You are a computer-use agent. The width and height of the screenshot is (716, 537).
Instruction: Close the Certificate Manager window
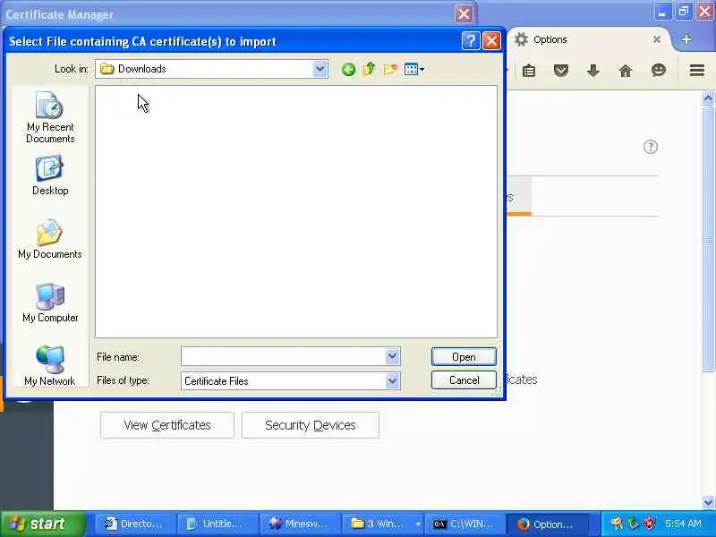tap(464, 14)
